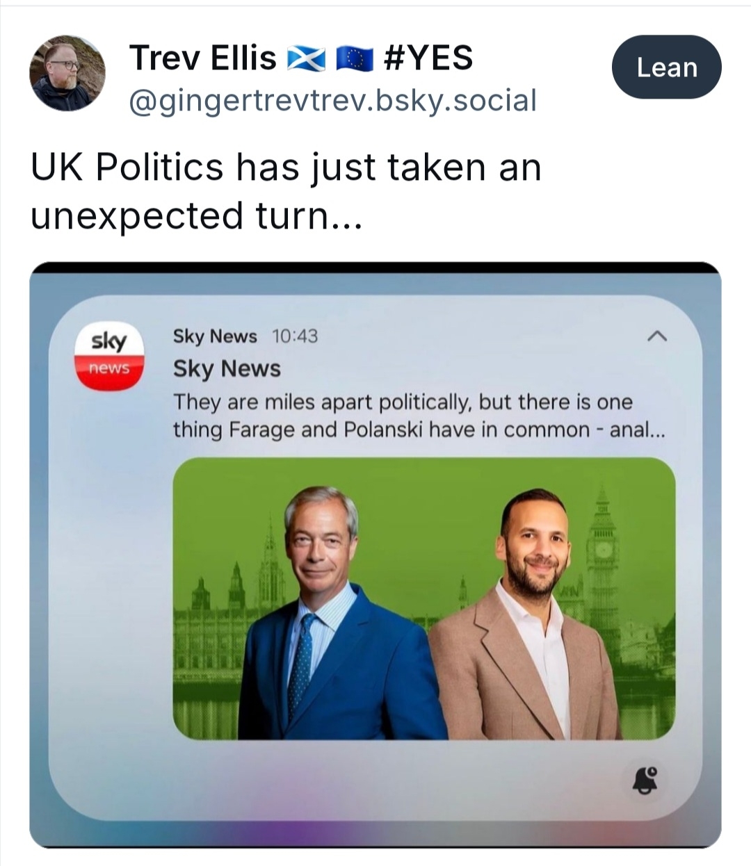Click the EU flag emoji
751x866 pixels.
click(355, 59)
